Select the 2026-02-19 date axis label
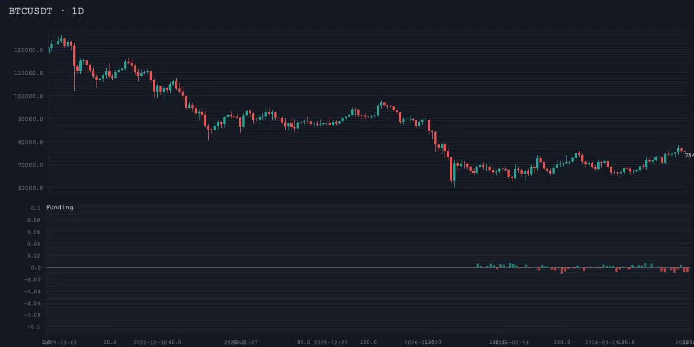 coord(512,342)
